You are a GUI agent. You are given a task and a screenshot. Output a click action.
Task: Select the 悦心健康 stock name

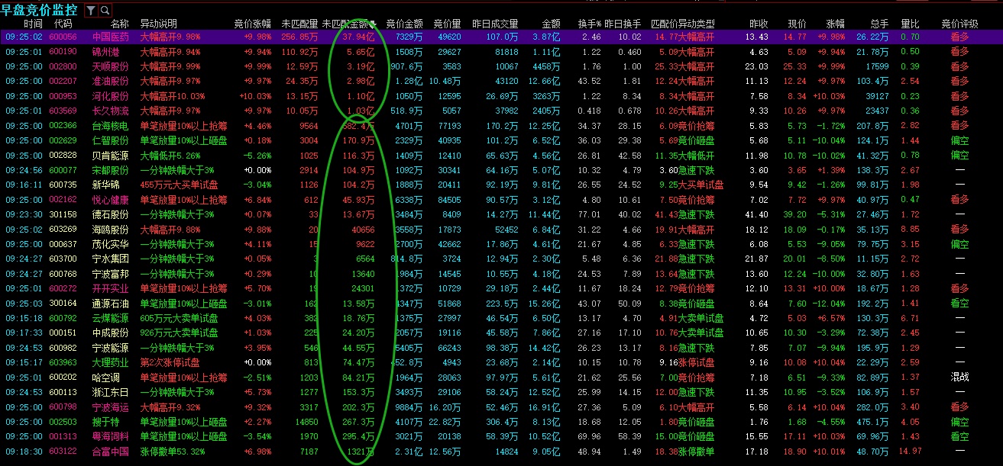tap(111, 200)
